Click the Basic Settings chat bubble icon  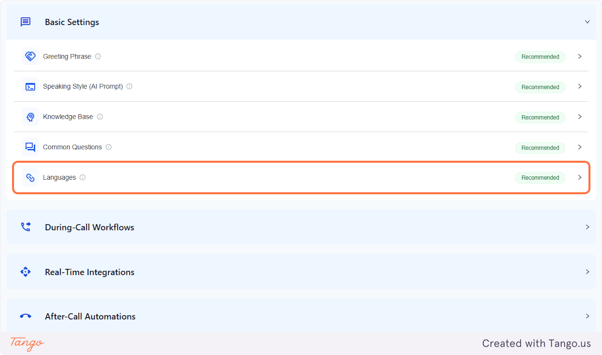25,22
